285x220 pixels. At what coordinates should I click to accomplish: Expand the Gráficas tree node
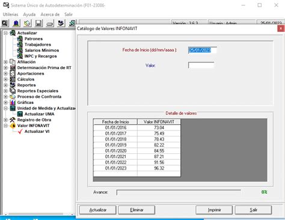(x=6, y=103)
